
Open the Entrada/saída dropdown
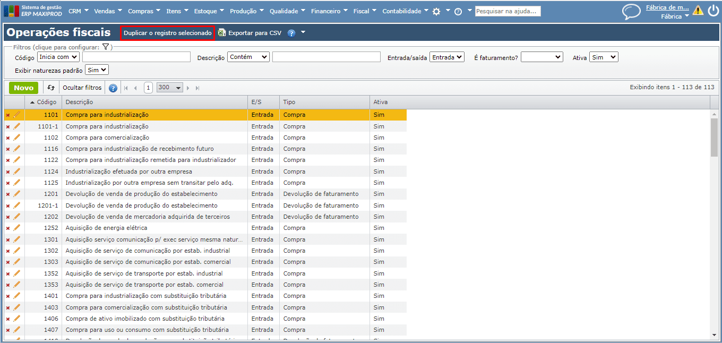coord(447,57)
